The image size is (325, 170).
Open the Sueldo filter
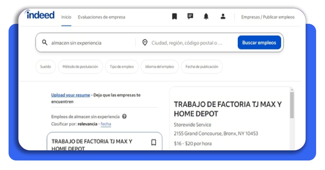point(46,67)
